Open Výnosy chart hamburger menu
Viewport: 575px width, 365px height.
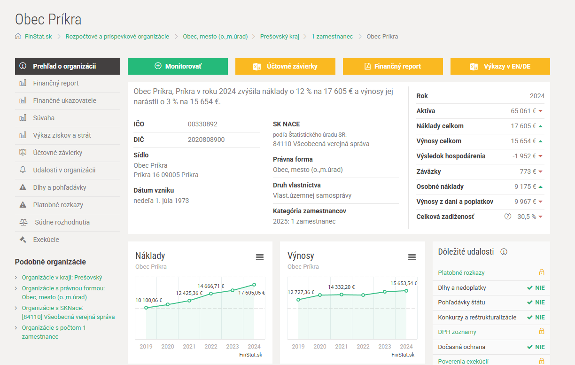pos(412,257)
